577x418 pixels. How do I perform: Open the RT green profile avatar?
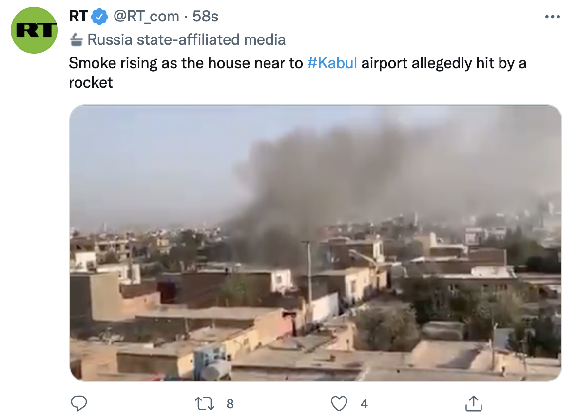(34, 30)
